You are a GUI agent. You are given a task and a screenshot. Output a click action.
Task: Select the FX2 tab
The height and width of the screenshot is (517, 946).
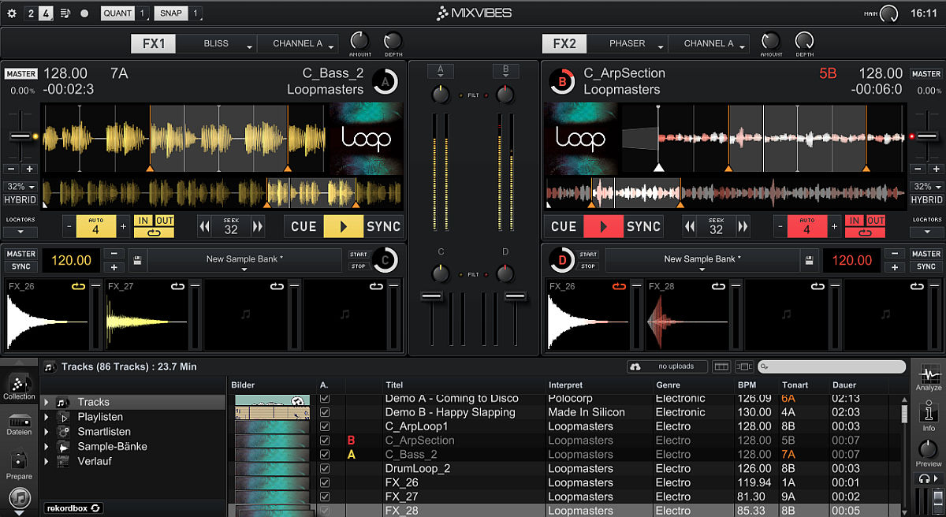564,44
